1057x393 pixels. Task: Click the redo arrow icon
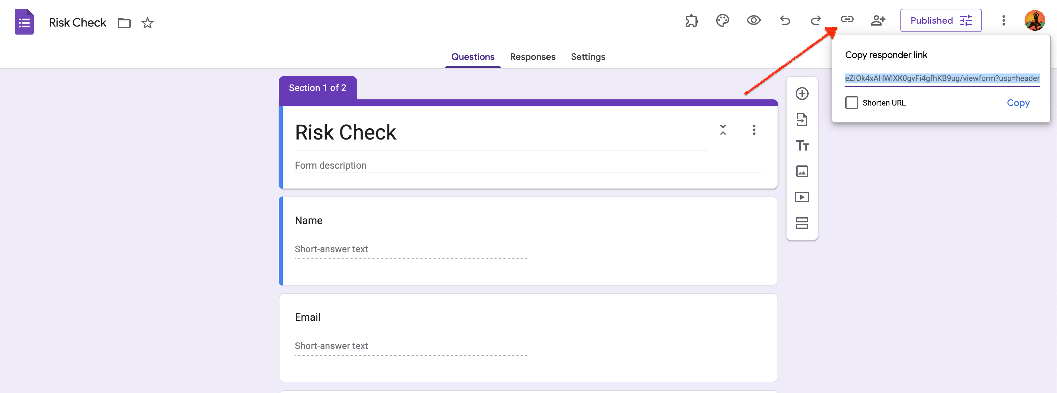click(x=815, y=20)
